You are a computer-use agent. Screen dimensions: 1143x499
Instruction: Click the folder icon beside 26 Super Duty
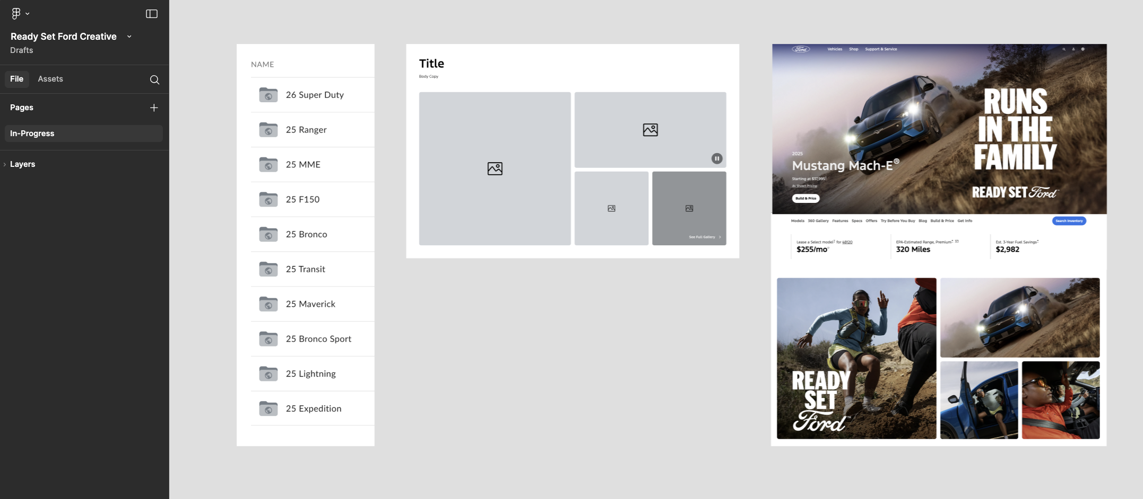pos(268,95)
